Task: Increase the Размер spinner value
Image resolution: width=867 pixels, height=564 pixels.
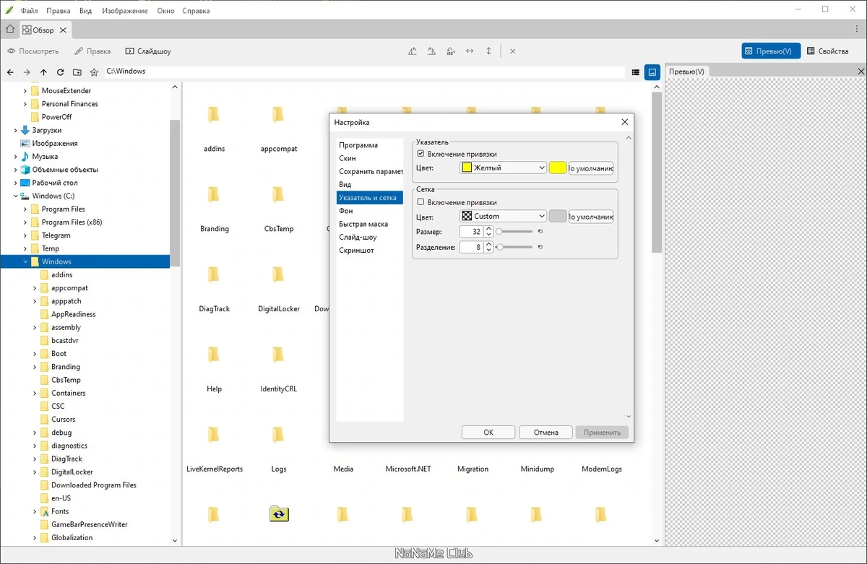Action: (x=489, y=229)
